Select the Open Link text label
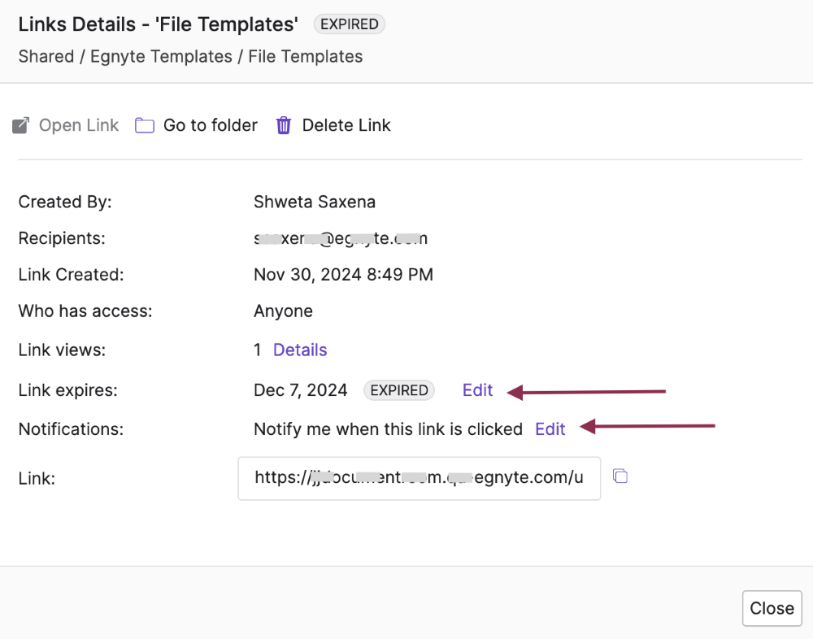The height and width of the screenshot is (639, 813). tap(79, 125)
